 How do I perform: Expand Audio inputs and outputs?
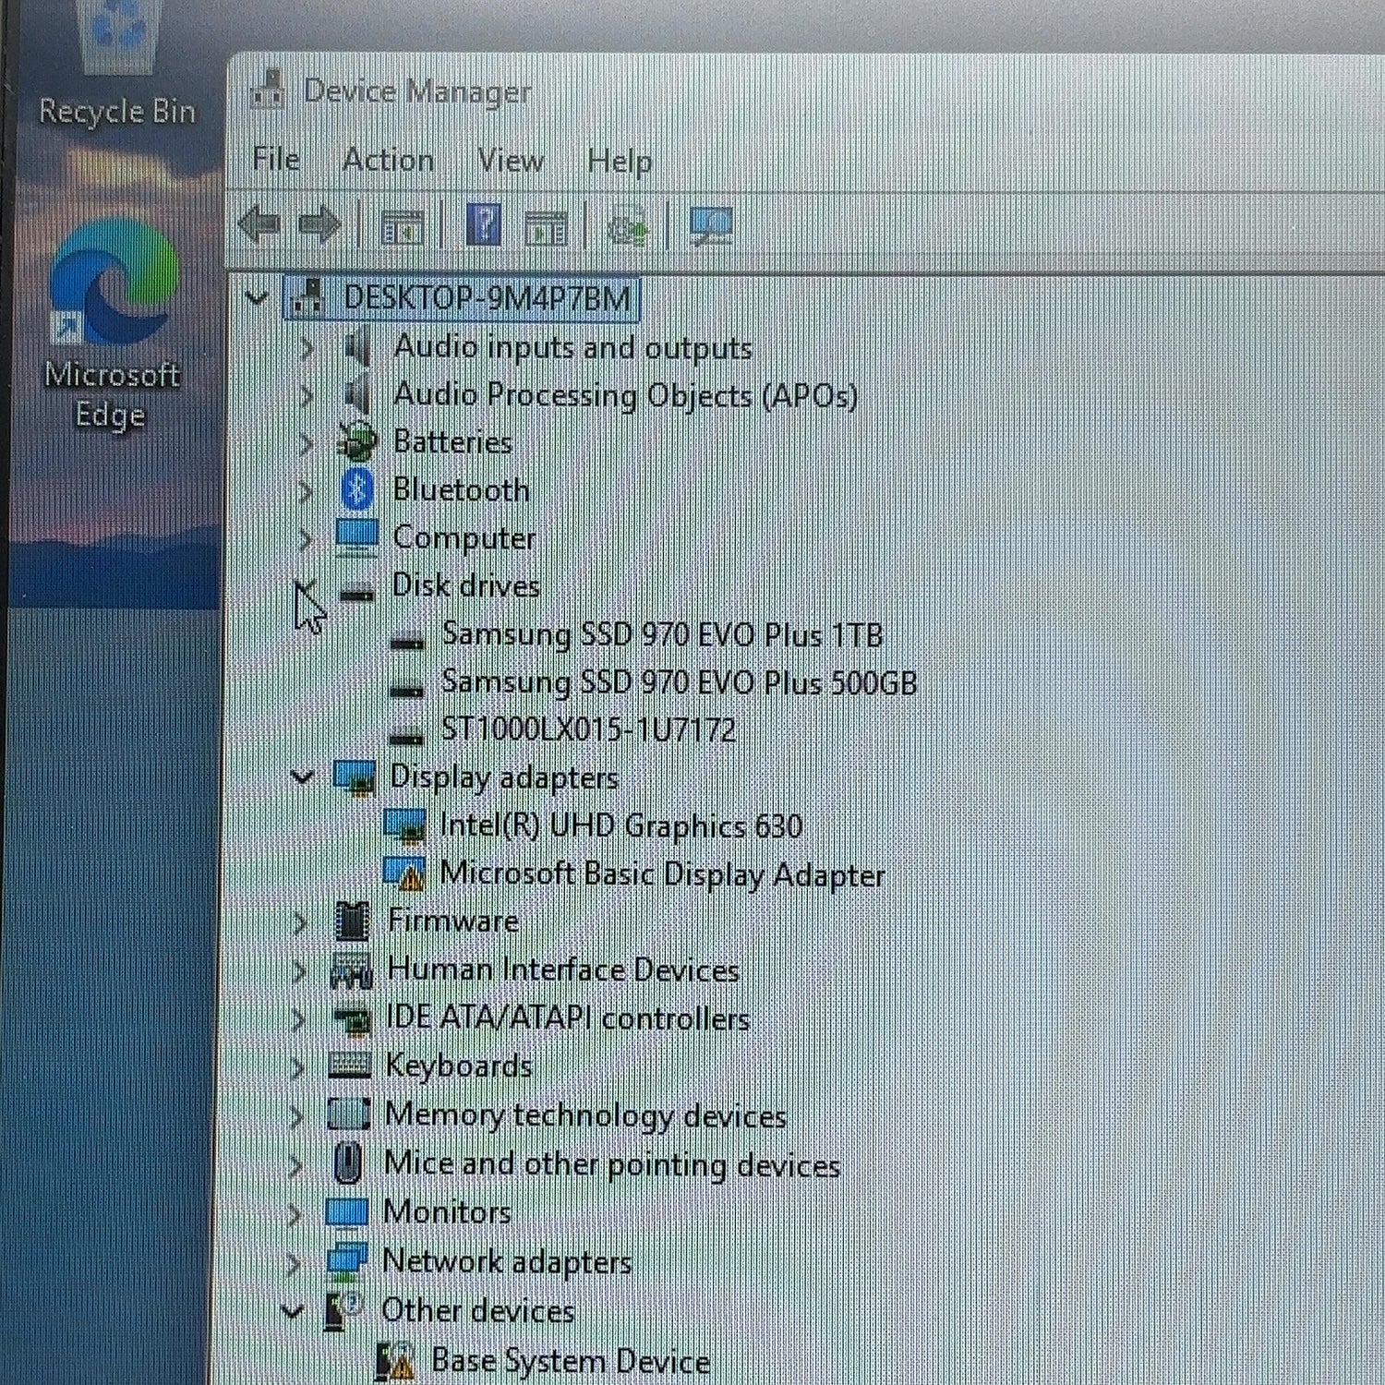(307, 348)
